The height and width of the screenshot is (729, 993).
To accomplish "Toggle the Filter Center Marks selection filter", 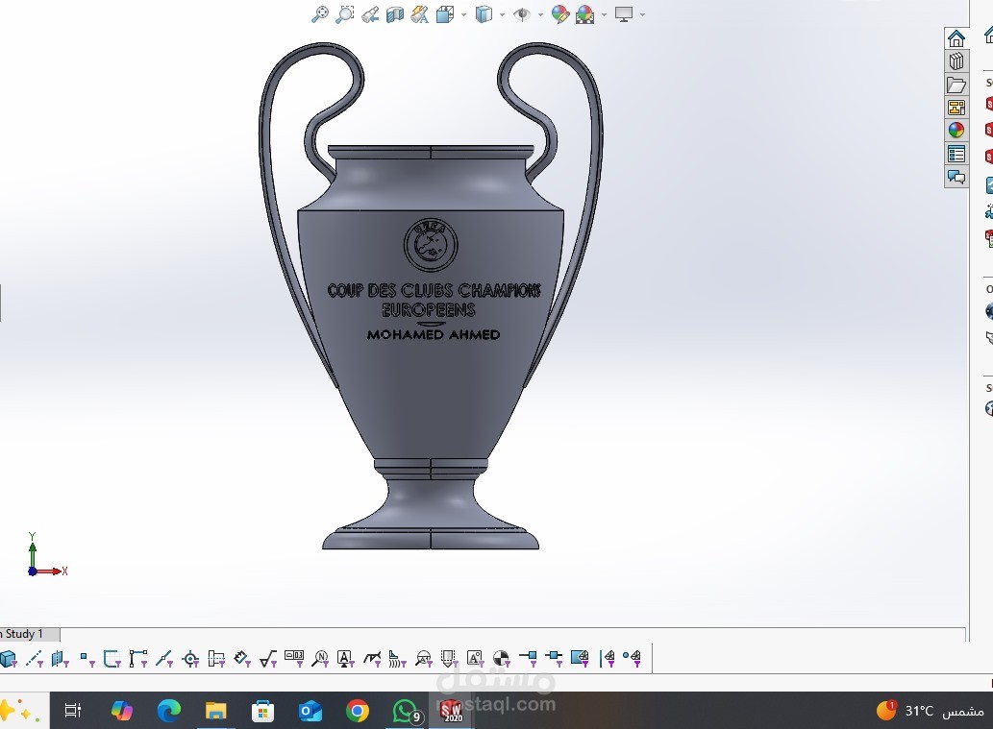I will (190, 659).
